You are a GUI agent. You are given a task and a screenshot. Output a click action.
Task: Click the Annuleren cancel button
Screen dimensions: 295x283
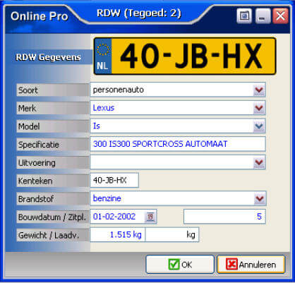(x=251, y=265)
